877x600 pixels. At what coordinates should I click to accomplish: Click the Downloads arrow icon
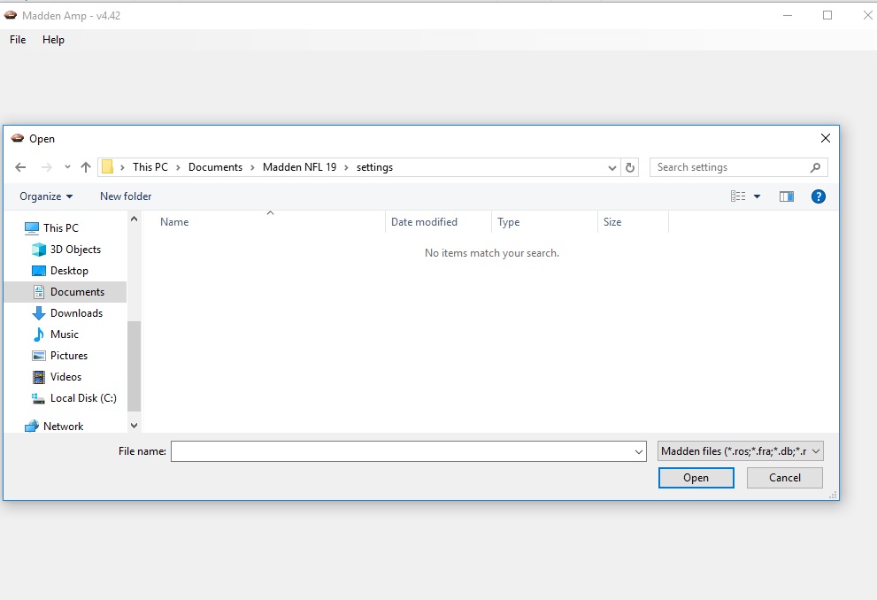39,313
